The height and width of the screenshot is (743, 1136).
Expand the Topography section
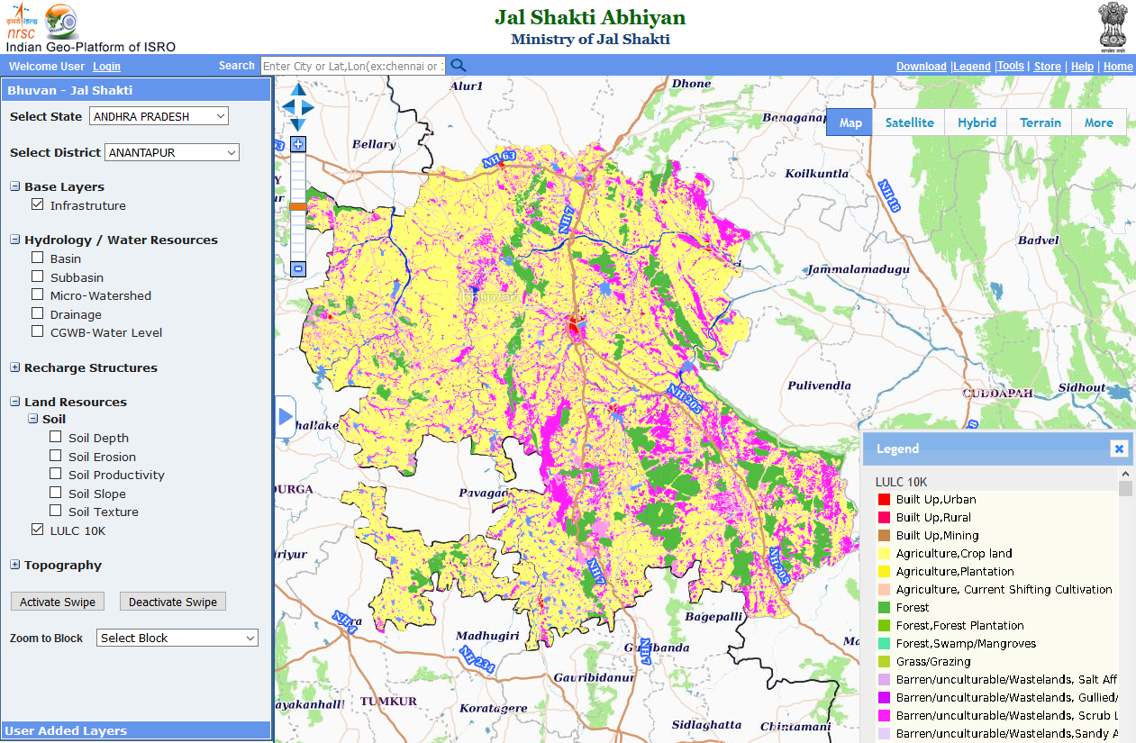[x=15, y=565]
